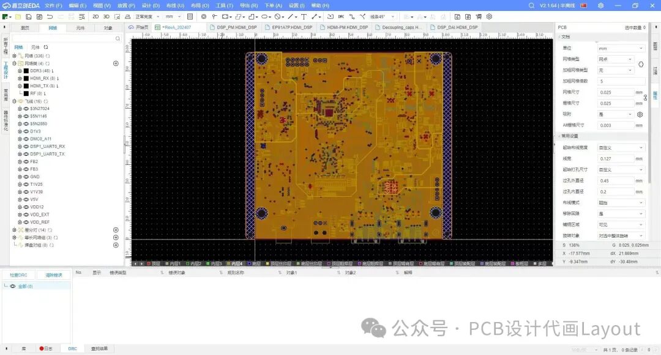Click the grid display icon in toolbar
661x355 pixels.
click(190, 17)
